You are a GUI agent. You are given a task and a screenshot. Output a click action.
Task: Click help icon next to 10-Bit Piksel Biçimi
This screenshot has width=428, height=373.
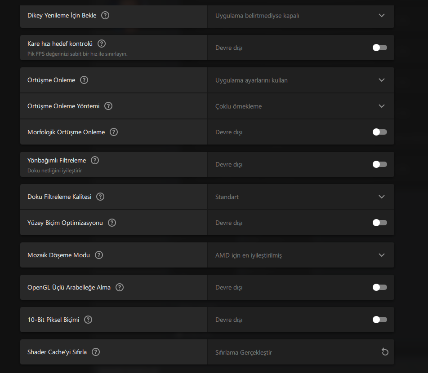coord(88,320)
